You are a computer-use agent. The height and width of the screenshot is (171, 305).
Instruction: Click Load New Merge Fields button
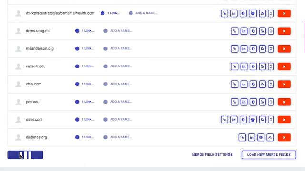(269, 155)
